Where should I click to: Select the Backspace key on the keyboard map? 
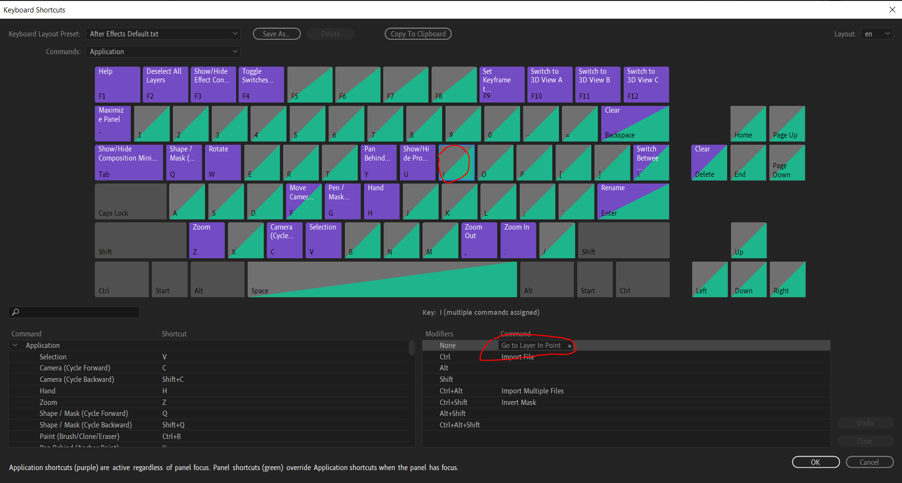tap(635, 124)
